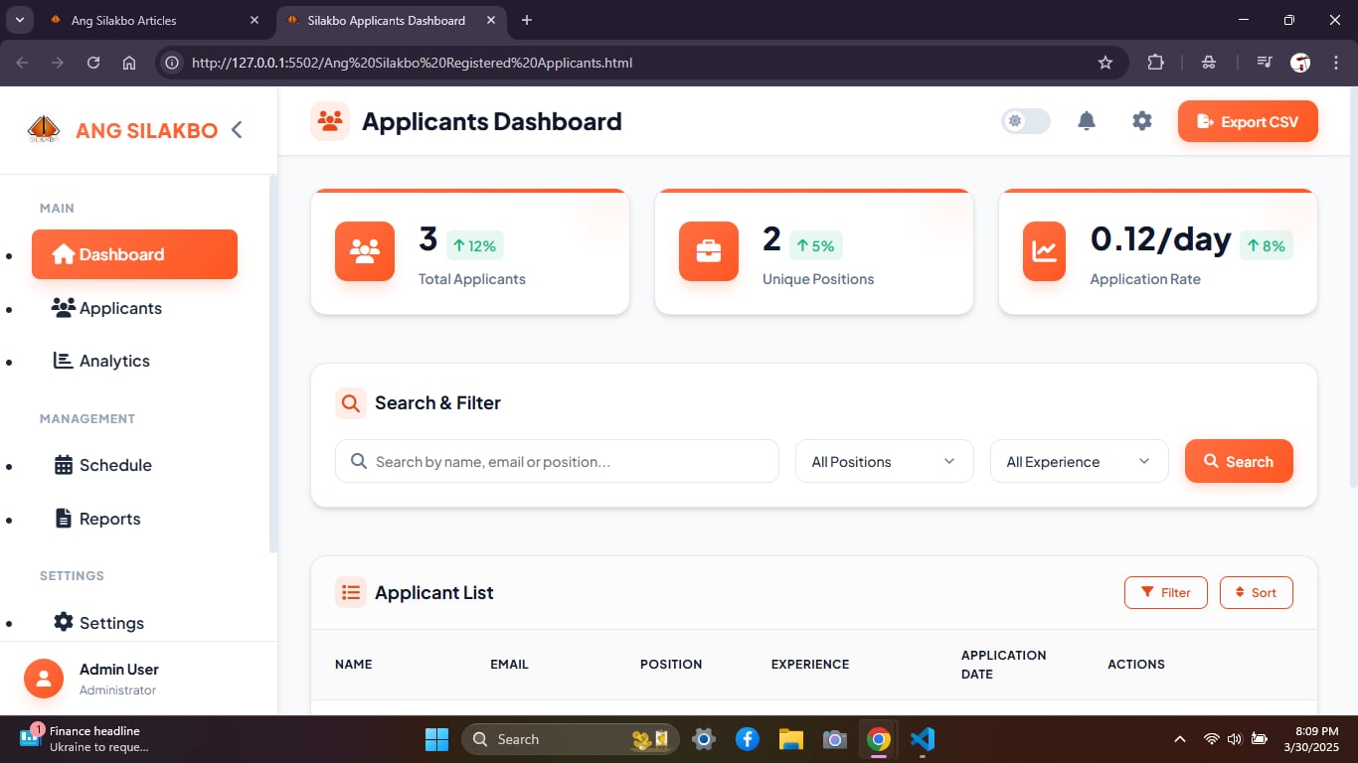Click the APPLICATION DATE column header
This screenshot has height=763, width=1358.
1003,664
